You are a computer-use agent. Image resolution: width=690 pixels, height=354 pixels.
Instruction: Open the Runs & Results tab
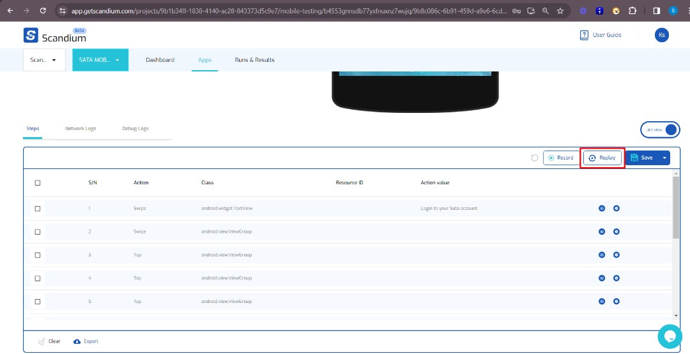pos(255,60)
